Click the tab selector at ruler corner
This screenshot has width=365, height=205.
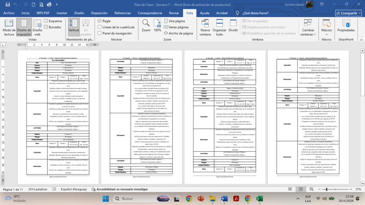3,44
